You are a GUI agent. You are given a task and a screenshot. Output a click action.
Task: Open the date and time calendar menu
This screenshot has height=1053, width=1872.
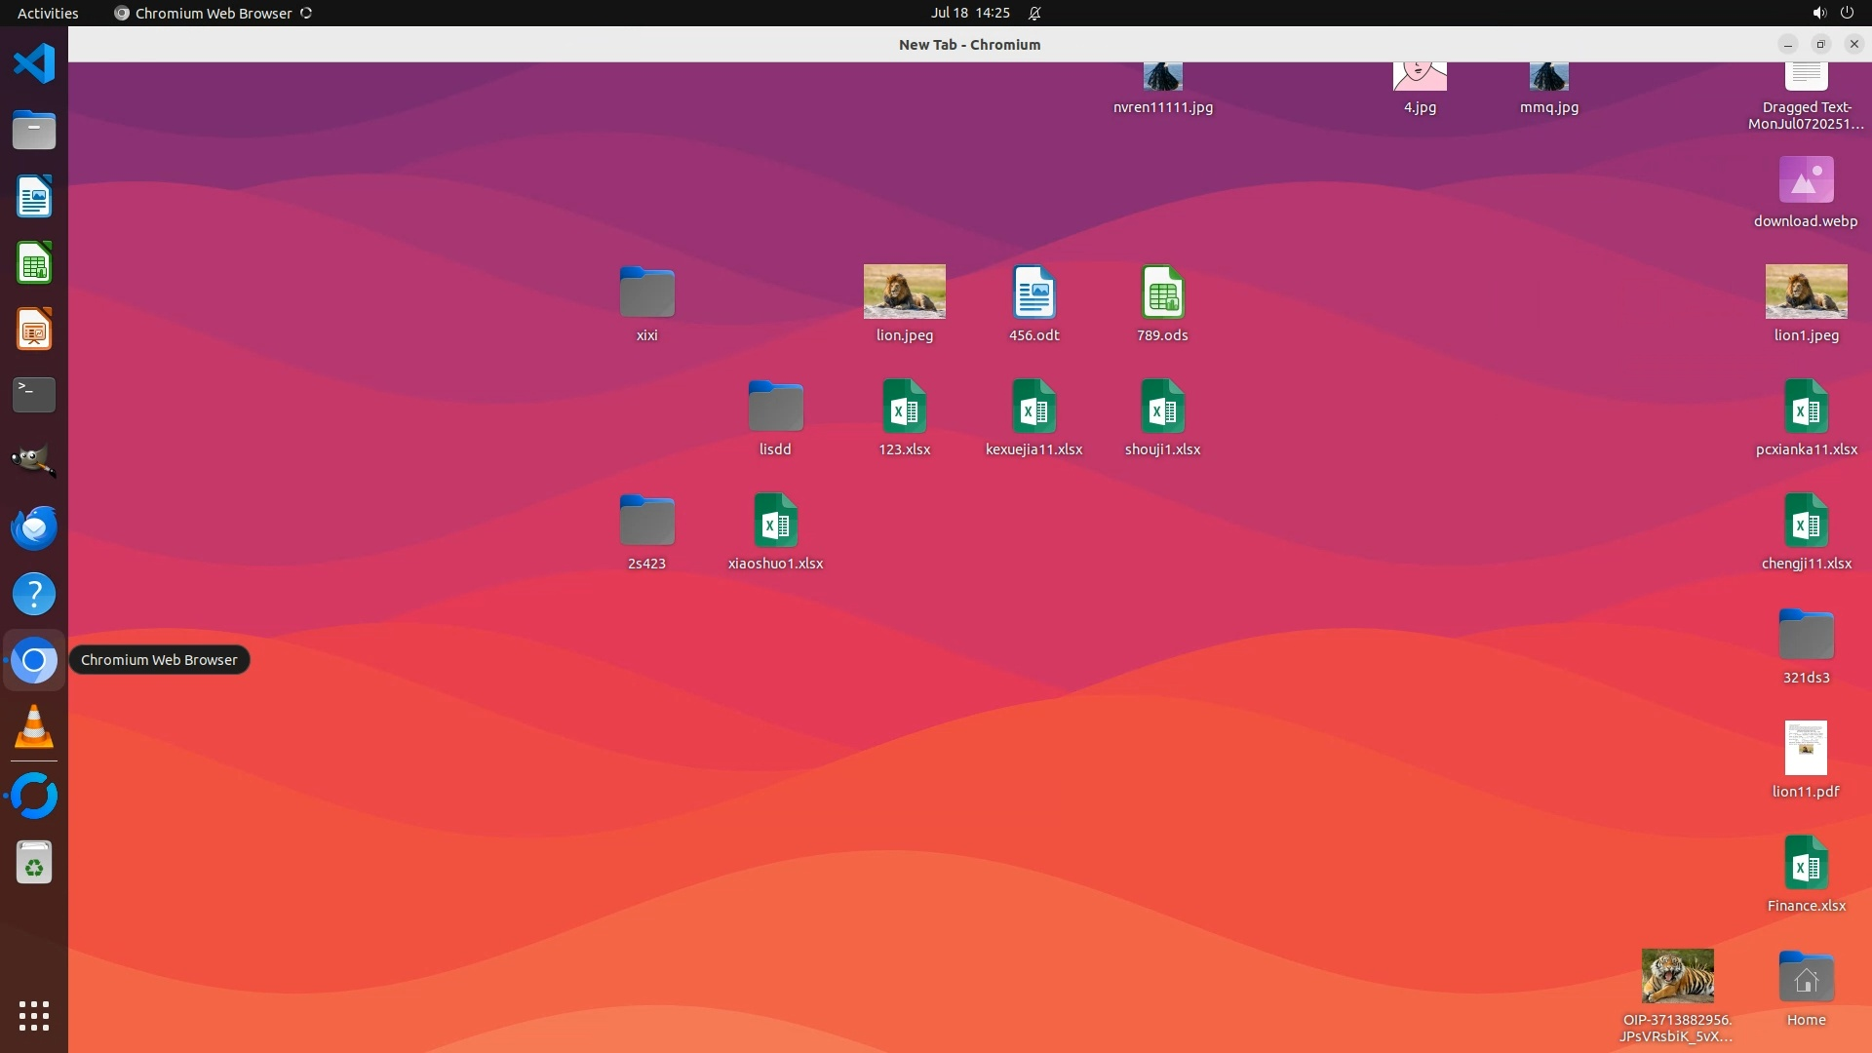(969, 13)
